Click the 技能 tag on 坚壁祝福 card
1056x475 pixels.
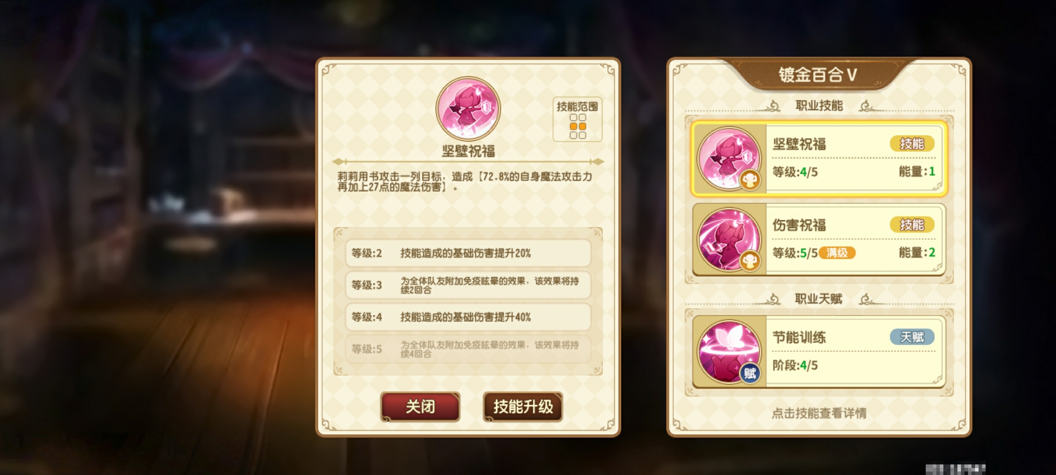[x=912, y=144]
